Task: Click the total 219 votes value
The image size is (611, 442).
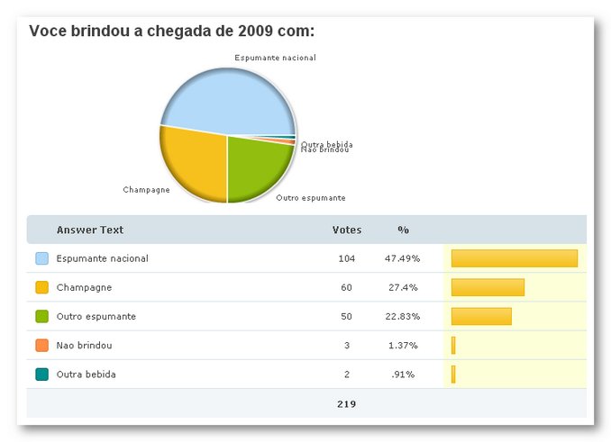Action: pos(347,404)
